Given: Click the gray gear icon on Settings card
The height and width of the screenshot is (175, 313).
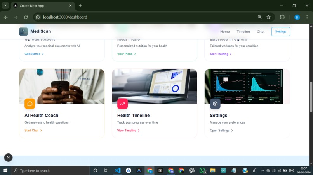Looking at the screenshot, I should (x=215, y=104).
